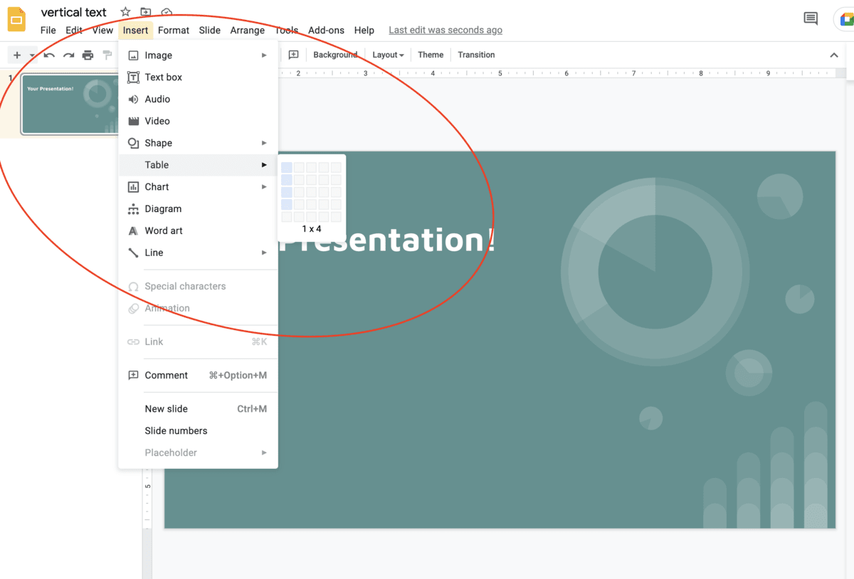
Task: Open the Arrange menu
Action: [248, 31]
